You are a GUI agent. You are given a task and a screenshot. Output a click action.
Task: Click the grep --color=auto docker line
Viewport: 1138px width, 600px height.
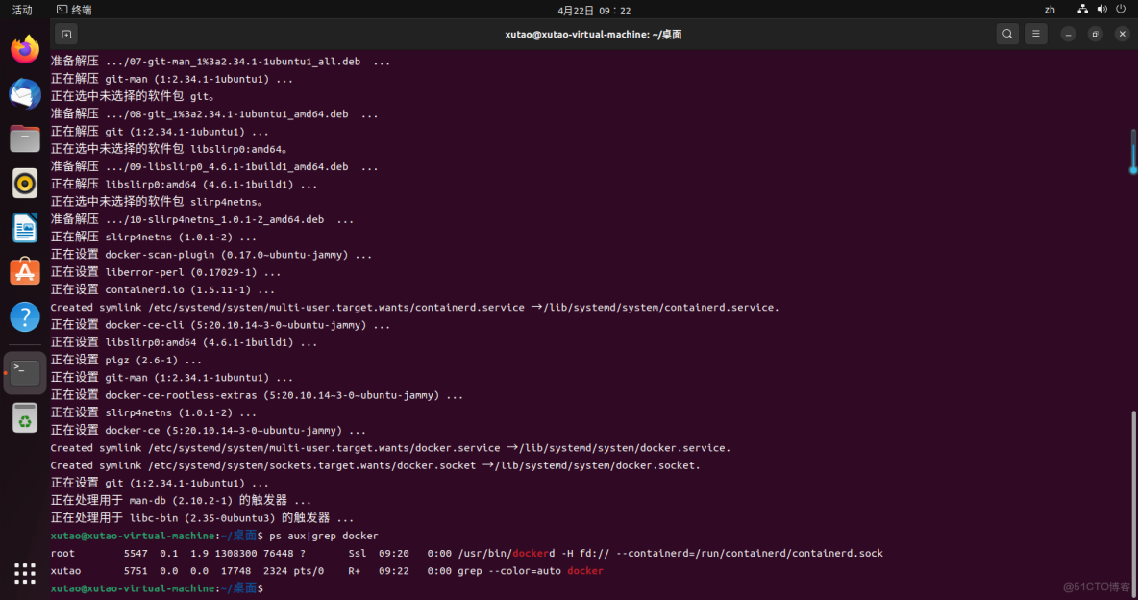pos(327,571)
